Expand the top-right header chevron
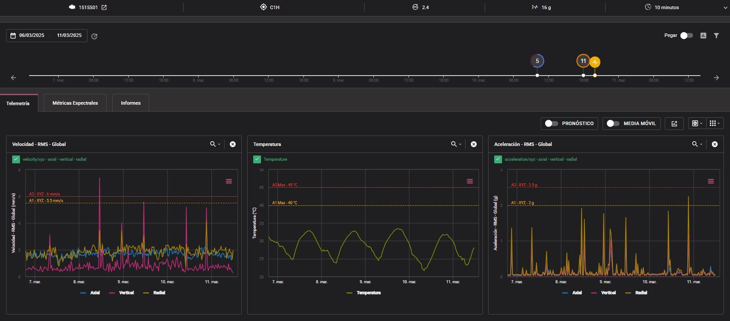 724,8
